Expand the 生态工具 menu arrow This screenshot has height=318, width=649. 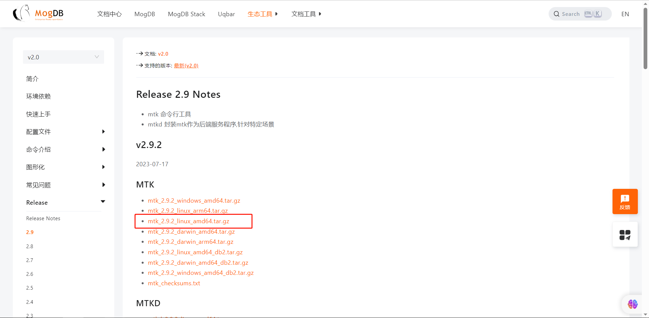coord(277,14)
